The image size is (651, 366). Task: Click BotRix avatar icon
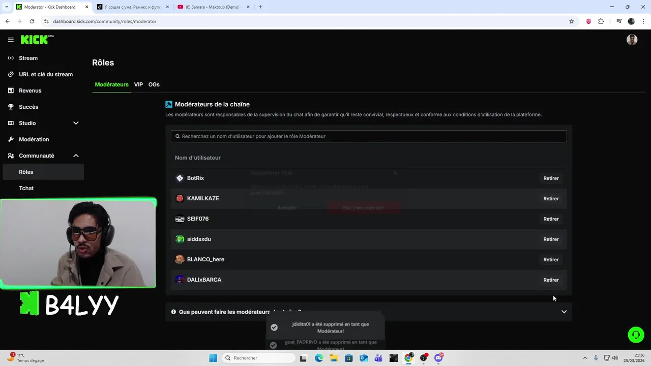180,178
